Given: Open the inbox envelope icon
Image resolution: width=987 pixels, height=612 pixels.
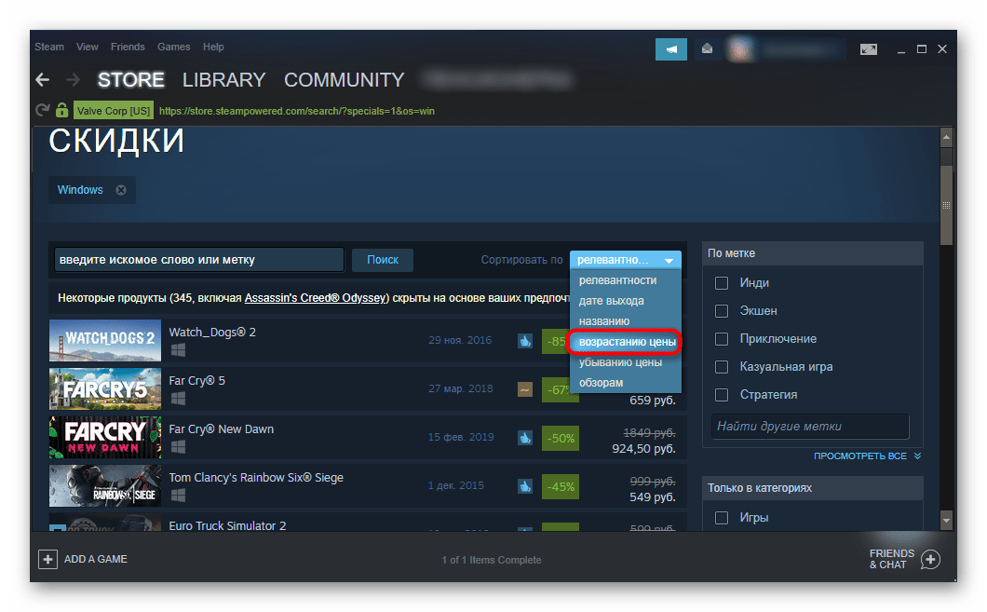Looking at the screenshot, I should [x=707, y=49].
